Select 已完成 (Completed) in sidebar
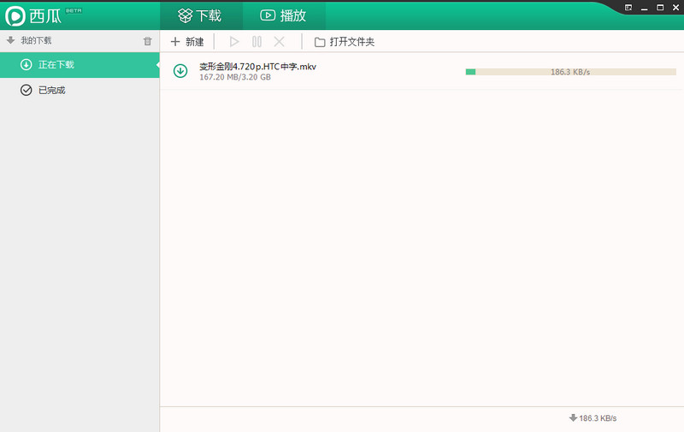This screenshot has width=684, height=432. (x=51, y=90)
